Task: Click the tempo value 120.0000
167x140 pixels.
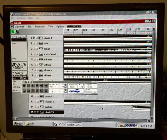Action: coord(73,85)
